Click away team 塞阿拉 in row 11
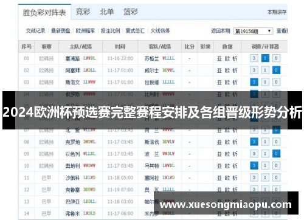 pyautogui.click(x=151, y=178)
